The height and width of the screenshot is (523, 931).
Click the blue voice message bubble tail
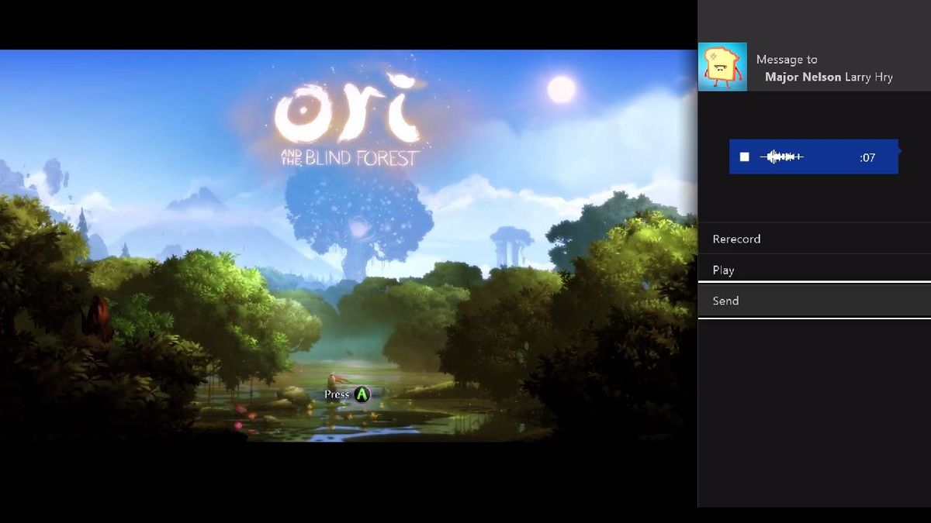[901, 150]
